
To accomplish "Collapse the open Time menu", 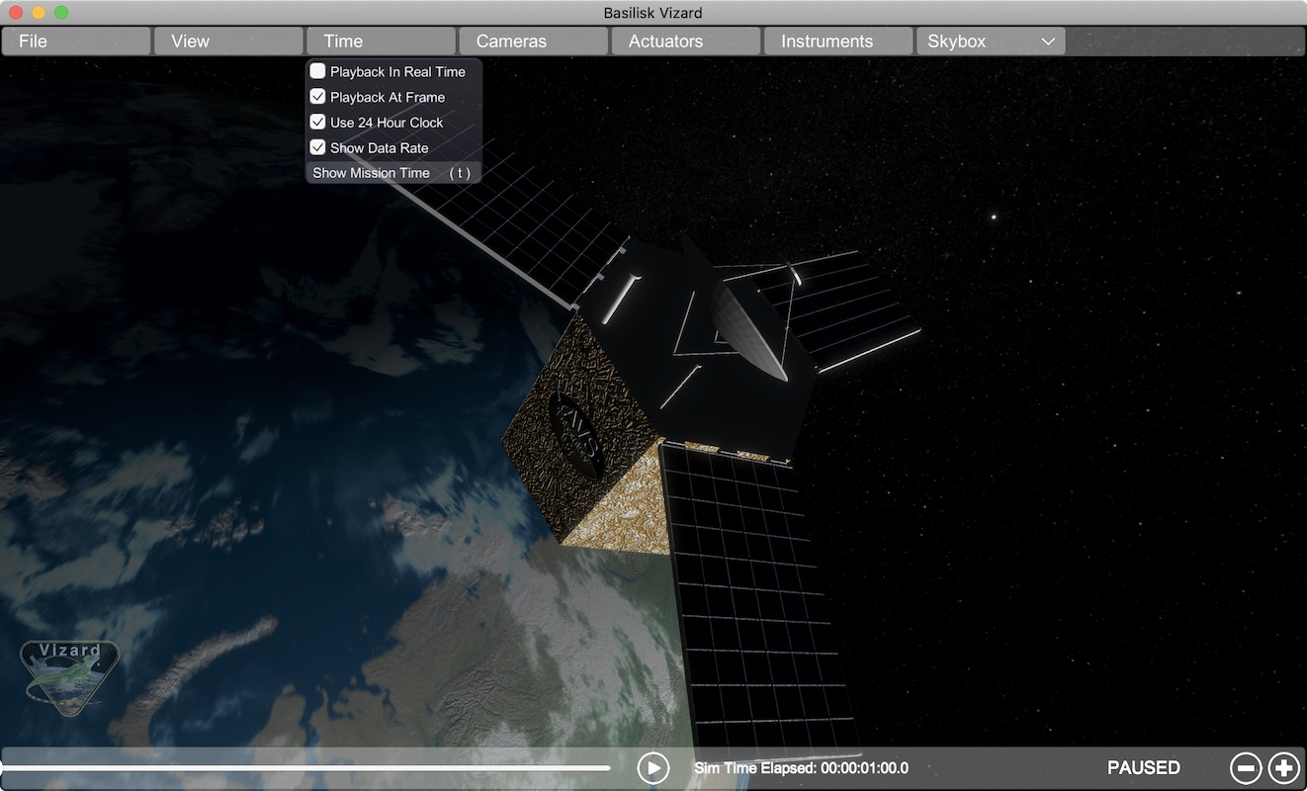I will coord(381,42).
